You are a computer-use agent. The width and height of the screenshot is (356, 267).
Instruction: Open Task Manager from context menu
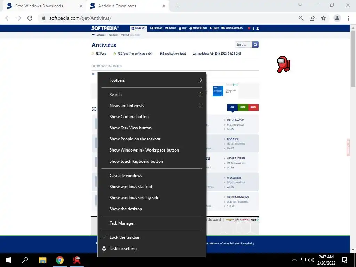click(152, 223)
